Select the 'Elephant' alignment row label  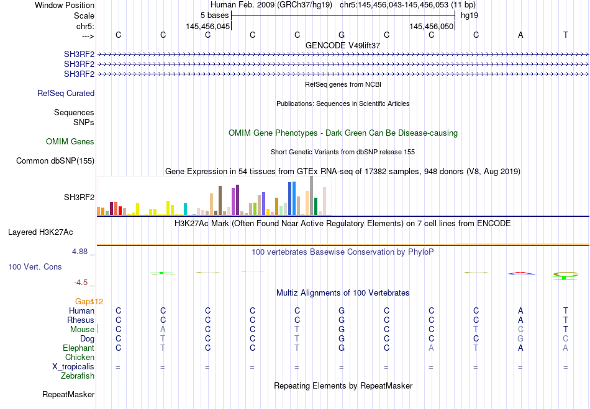(79, 348)
